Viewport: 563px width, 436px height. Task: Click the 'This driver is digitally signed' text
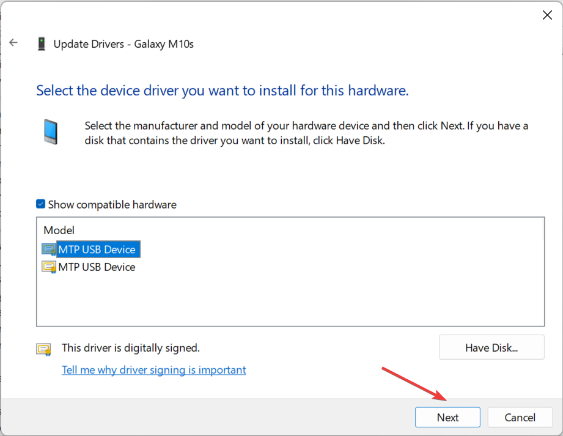coord(131,348)
